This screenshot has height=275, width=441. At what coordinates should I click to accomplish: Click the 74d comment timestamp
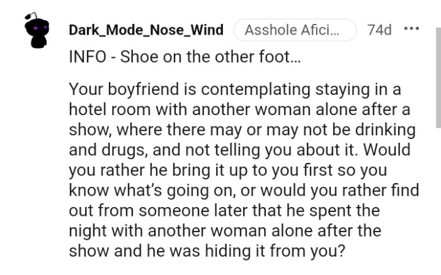pos(379,30)
